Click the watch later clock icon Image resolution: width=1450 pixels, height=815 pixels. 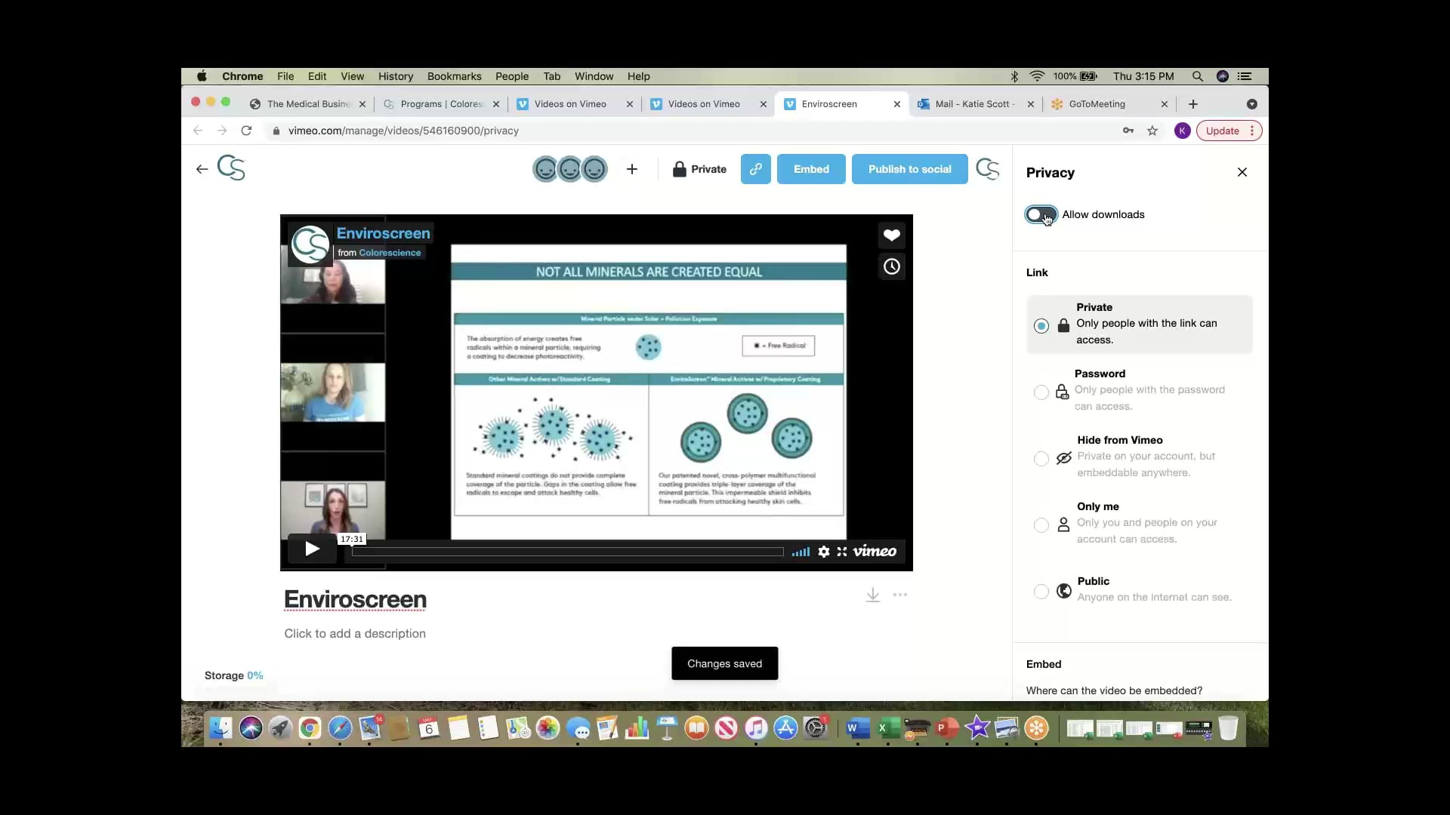tap(891, 266)
